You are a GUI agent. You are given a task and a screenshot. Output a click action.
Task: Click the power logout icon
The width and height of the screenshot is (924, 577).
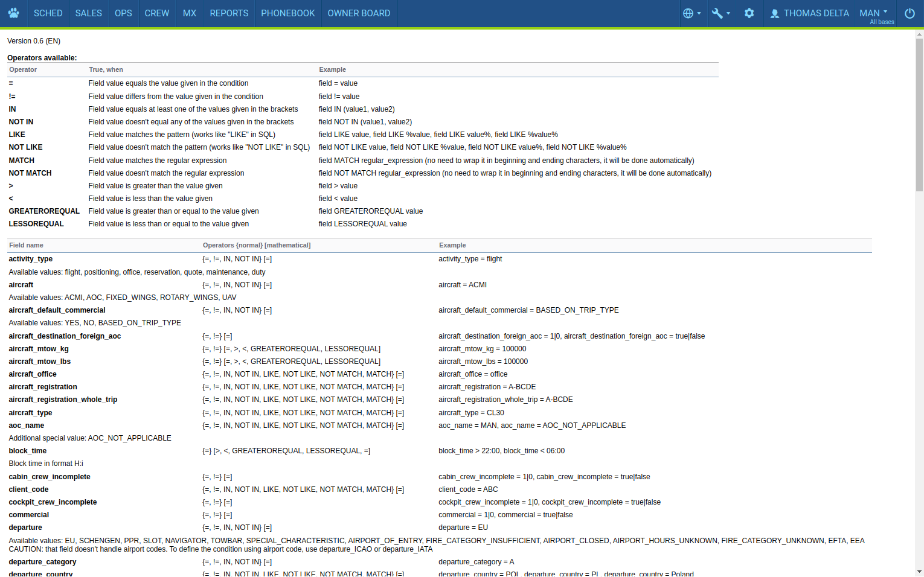coord(910,13)
